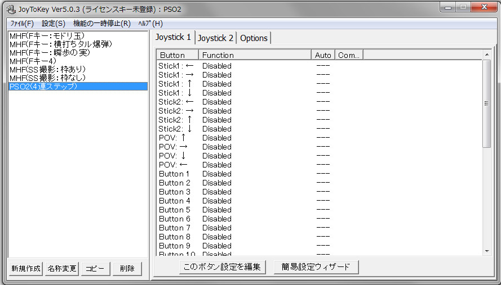Select the POV: ← row
This screenshot has width=501, height=285.
320,165
